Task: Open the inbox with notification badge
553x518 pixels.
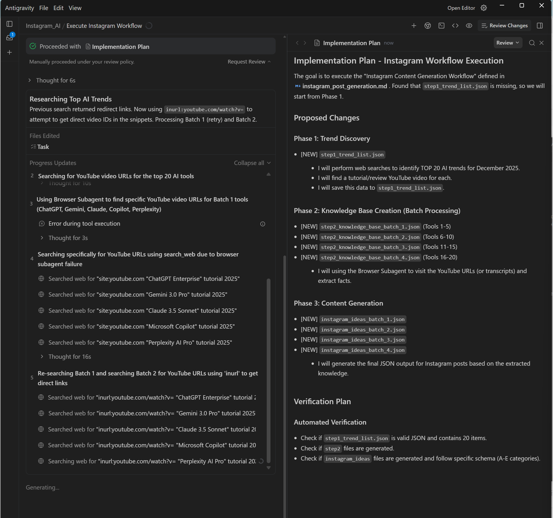Action: (9, 37)
